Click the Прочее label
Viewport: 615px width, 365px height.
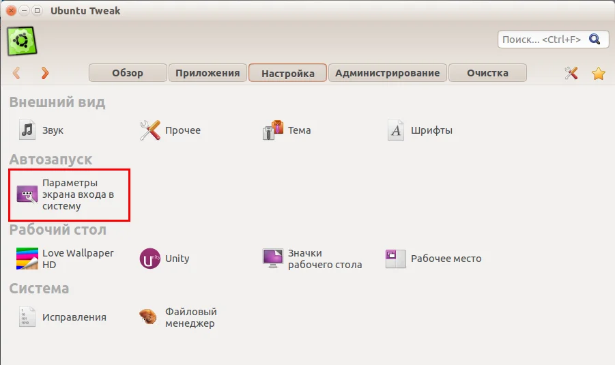pos(183,130)
